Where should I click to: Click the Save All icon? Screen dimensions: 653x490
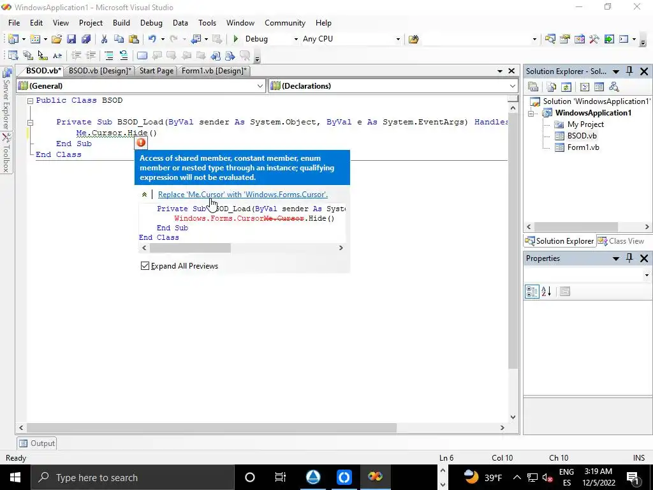pyautogui.click(x=86, y=39)
